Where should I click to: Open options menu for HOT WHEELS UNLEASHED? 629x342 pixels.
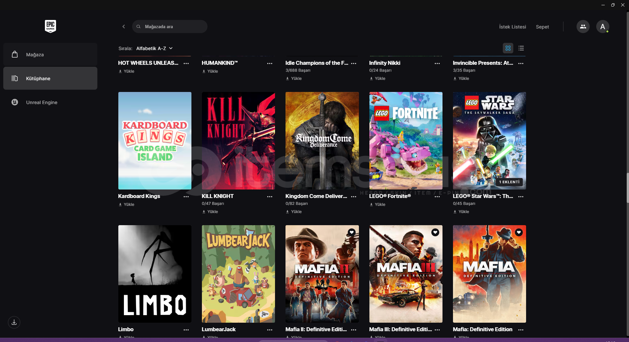[x=186, y=63]
